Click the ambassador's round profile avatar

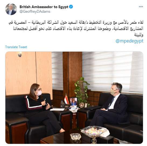click(11, 9)
